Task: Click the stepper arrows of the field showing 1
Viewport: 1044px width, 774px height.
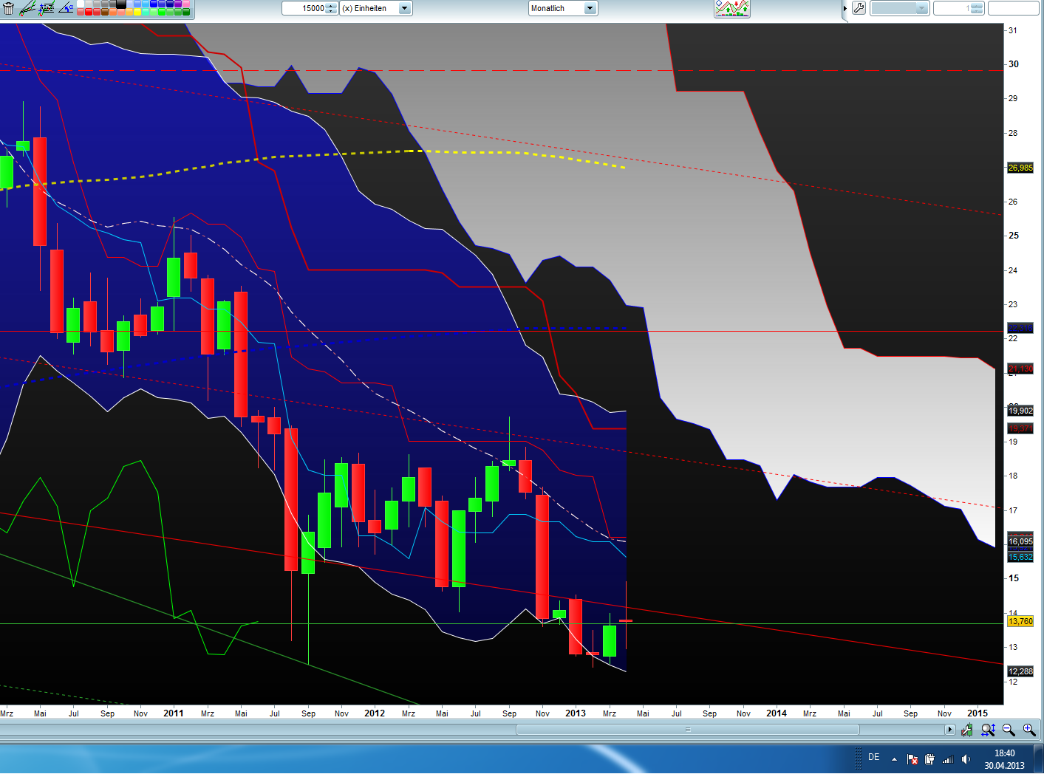Action: 977,8
